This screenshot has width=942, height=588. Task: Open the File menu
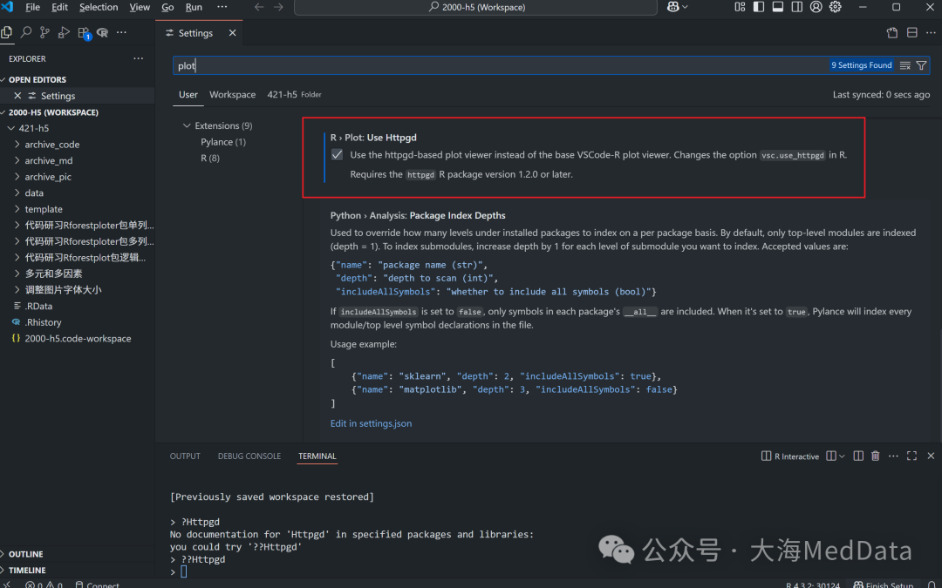coord(32,7)
